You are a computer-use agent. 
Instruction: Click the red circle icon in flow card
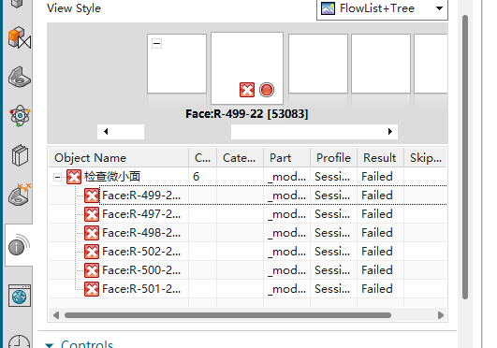tap(267, 90)
